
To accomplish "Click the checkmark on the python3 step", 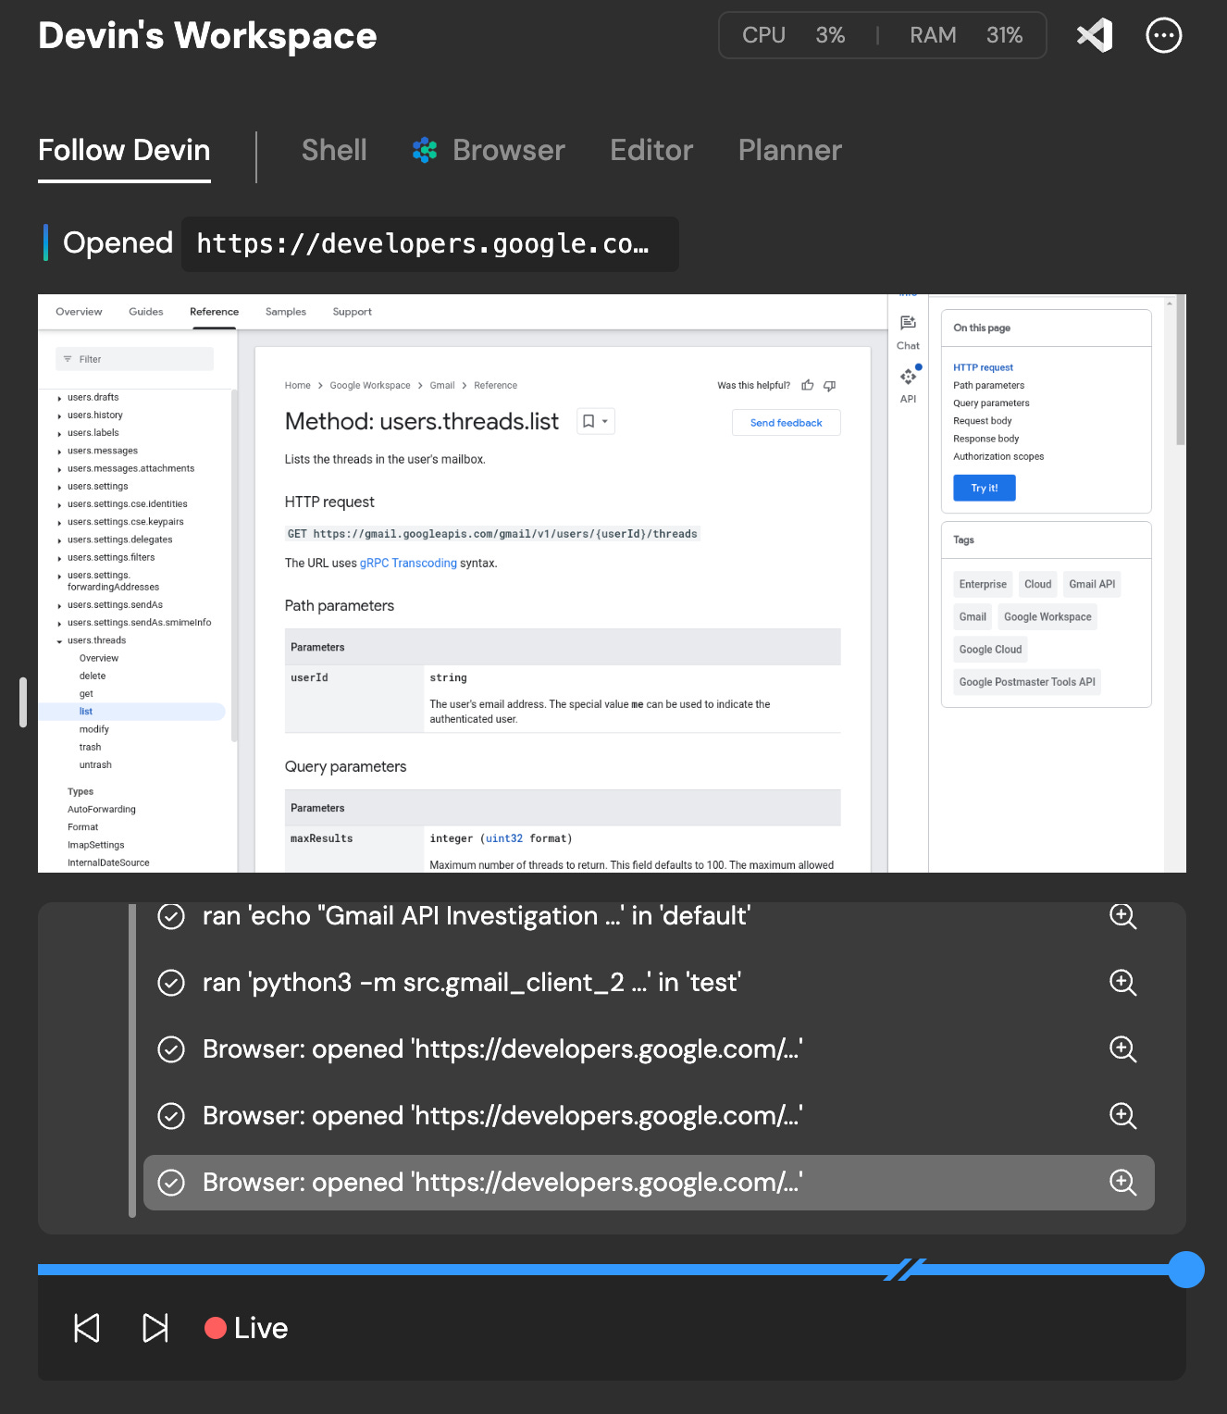I will click(x=171, y=983).
